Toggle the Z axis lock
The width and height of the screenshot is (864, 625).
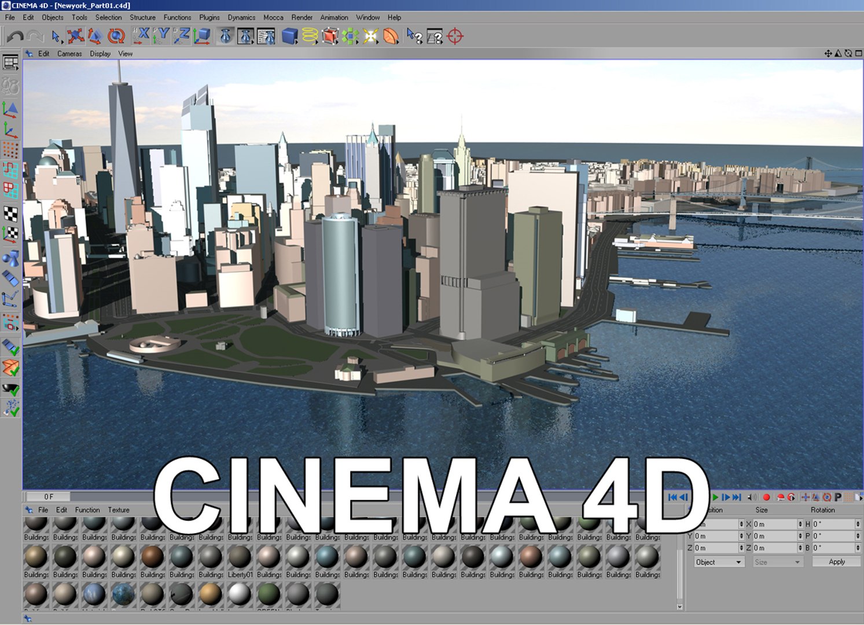point(181,36)
